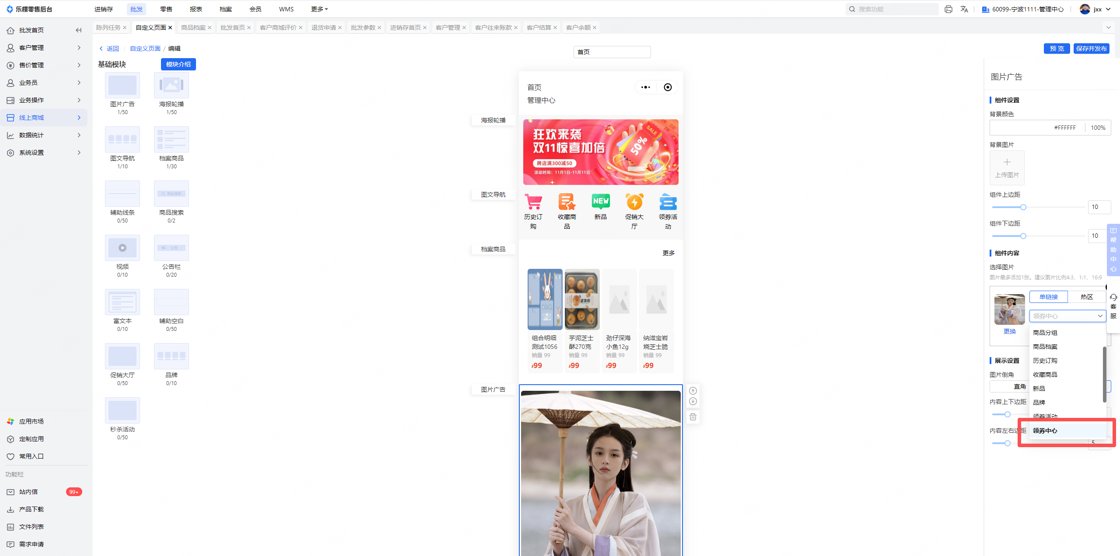
Task: Collapse the sidebar using the collapse icon
Action: point(79,30)
